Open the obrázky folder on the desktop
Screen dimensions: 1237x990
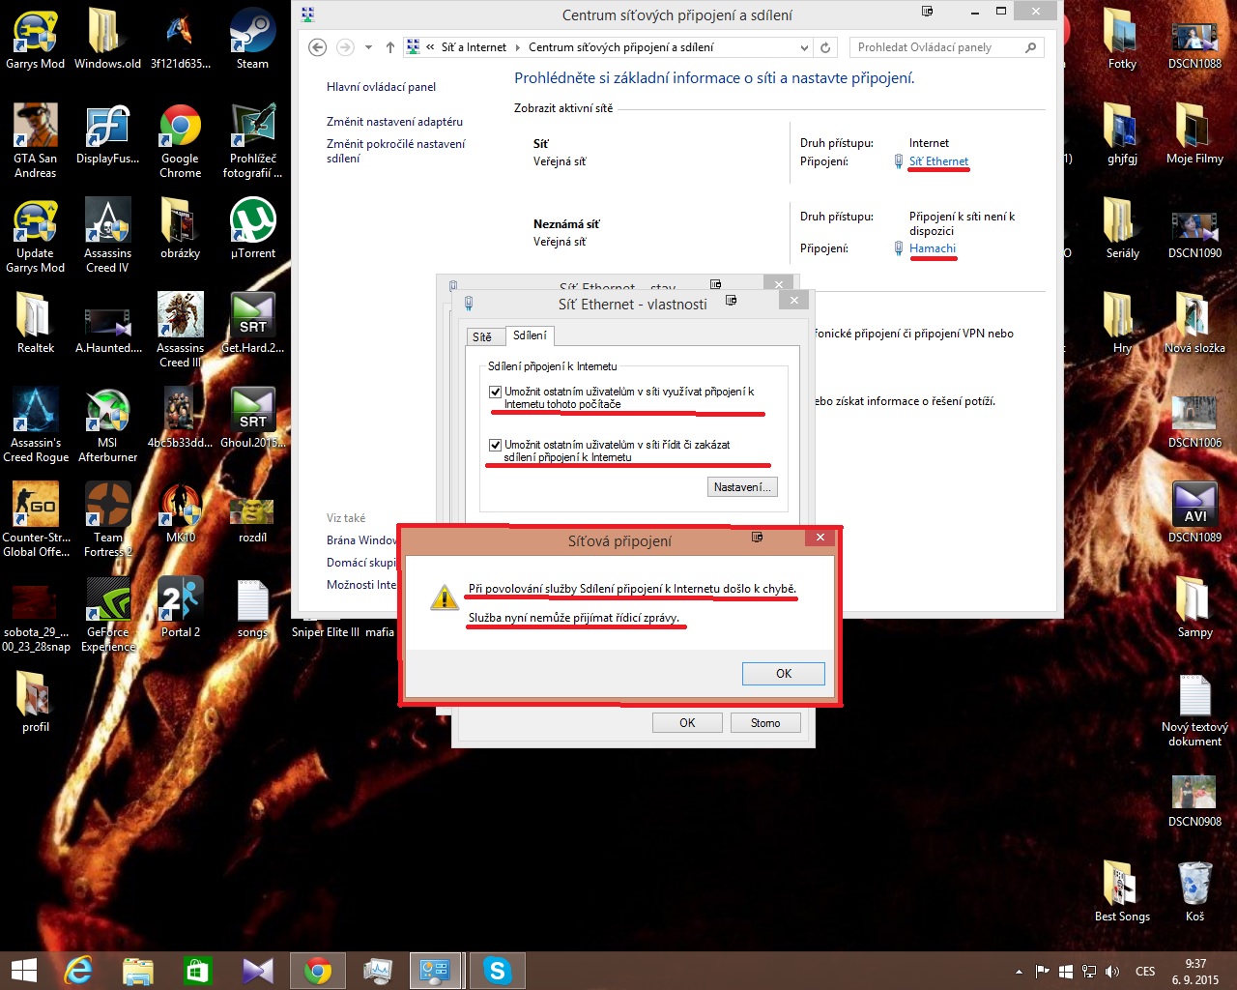point(181,228)
